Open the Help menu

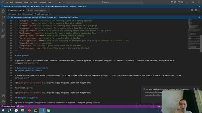(50, 2)
